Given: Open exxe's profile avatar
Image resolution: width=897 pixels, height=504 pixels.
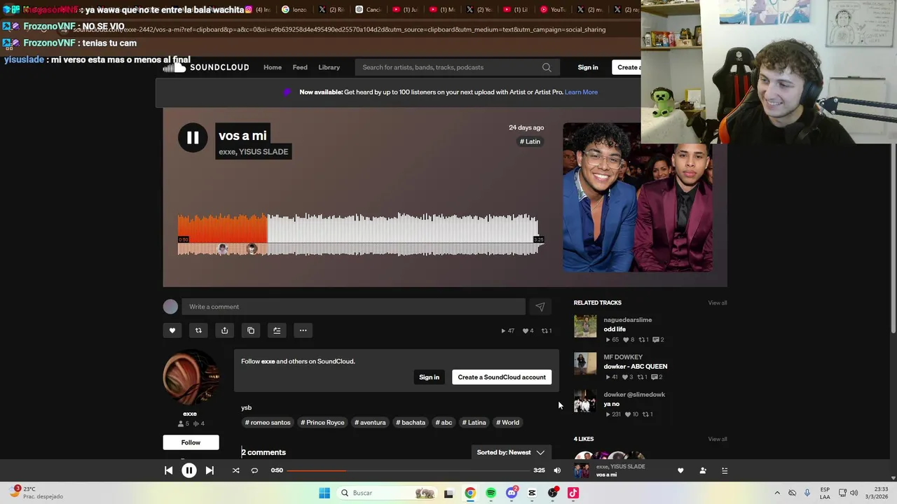Looking at the screenshot, I should pos(191,377).
